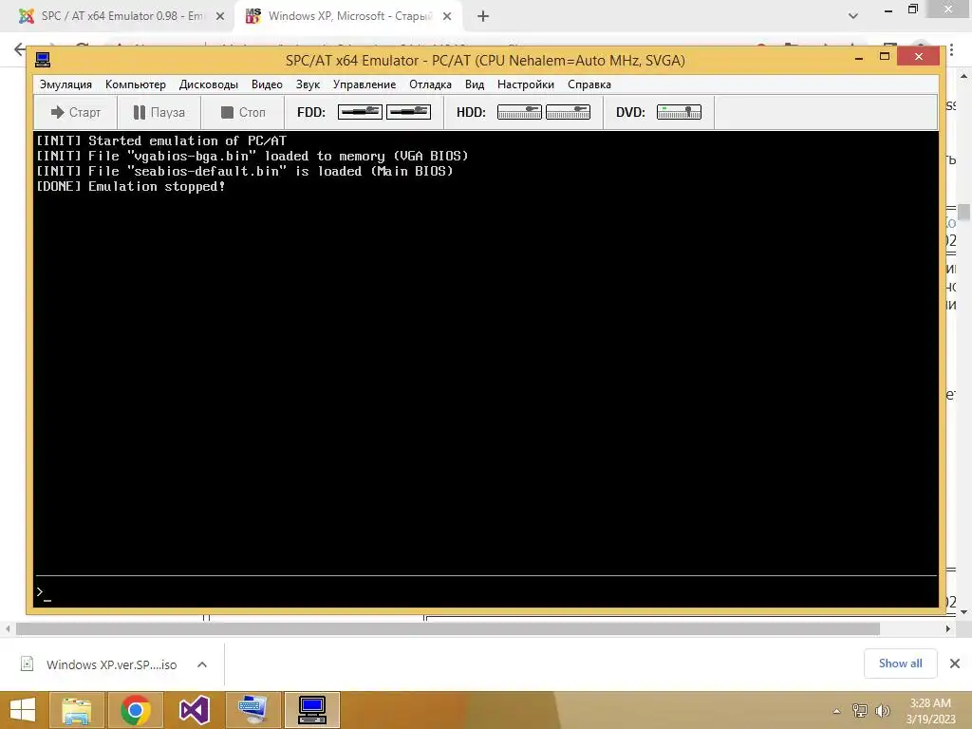Open the Отладка menu
972x729 pixels.
(x=430, y=84)
